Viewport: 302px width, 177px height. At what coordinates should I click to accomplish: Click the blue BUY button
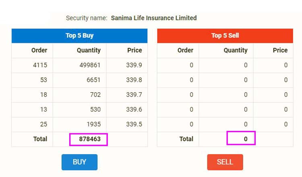coord(79,162)
